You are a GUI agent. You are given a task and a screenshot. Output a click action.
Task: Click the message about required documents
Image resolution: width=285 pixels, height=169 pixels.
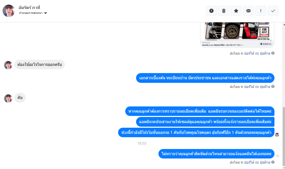tap(205, 78)
